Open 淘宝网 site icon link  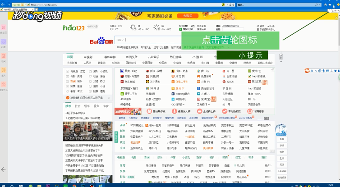click(178, 76)
